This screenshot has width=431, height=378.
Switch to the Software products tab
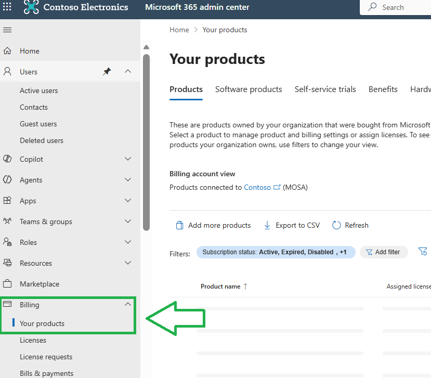tap(249, 89)
